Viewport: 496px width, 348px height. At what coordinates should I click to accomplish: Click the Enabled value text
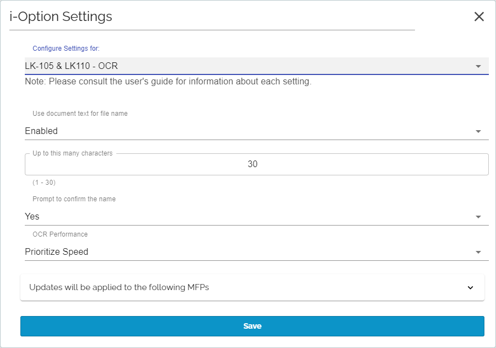pyautogui.click(x=41, y=131)
